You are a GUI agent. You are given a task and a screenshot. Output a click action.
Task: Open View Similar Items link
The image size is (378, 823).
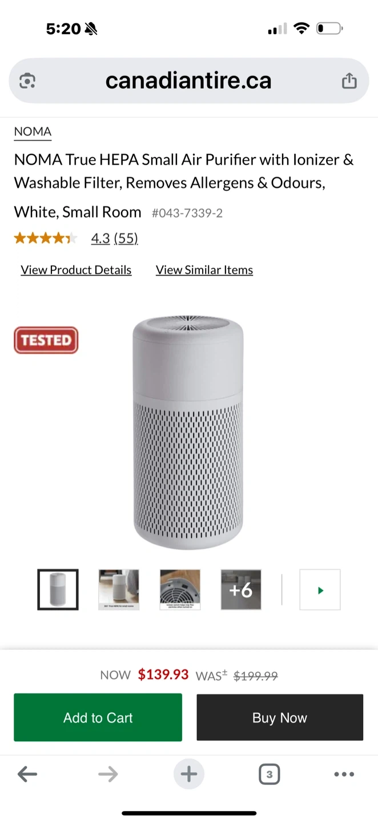204,270
